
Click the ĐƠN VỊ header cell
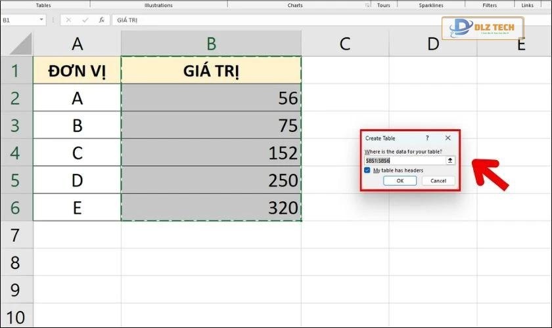pos(77,71)
